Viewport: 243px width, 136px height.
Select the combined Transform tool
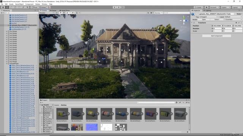[23, 7]
